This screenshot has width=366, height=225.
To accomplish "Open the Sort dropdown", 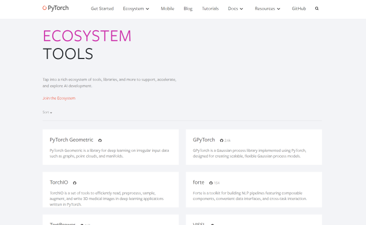I will [47, 112].
